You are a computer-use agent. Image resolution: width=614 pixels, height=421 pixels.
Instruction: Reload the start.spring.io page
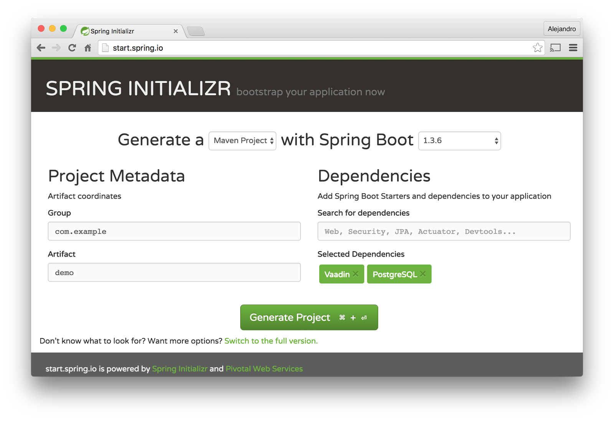72,48
